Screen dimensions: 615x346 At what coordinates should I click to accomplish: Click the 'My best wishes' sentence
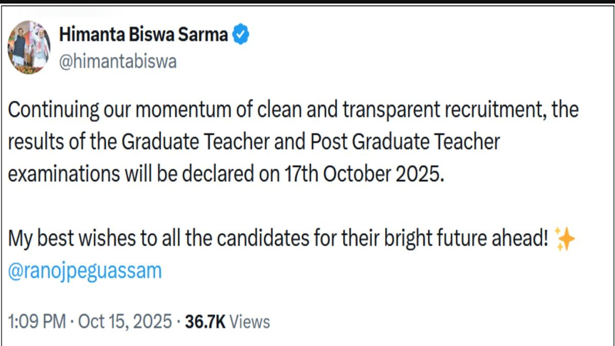click(77, 239)
